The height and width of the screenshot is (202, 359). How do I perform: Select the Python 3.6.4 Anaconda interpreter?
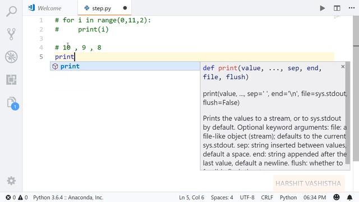tap(68, 198)
